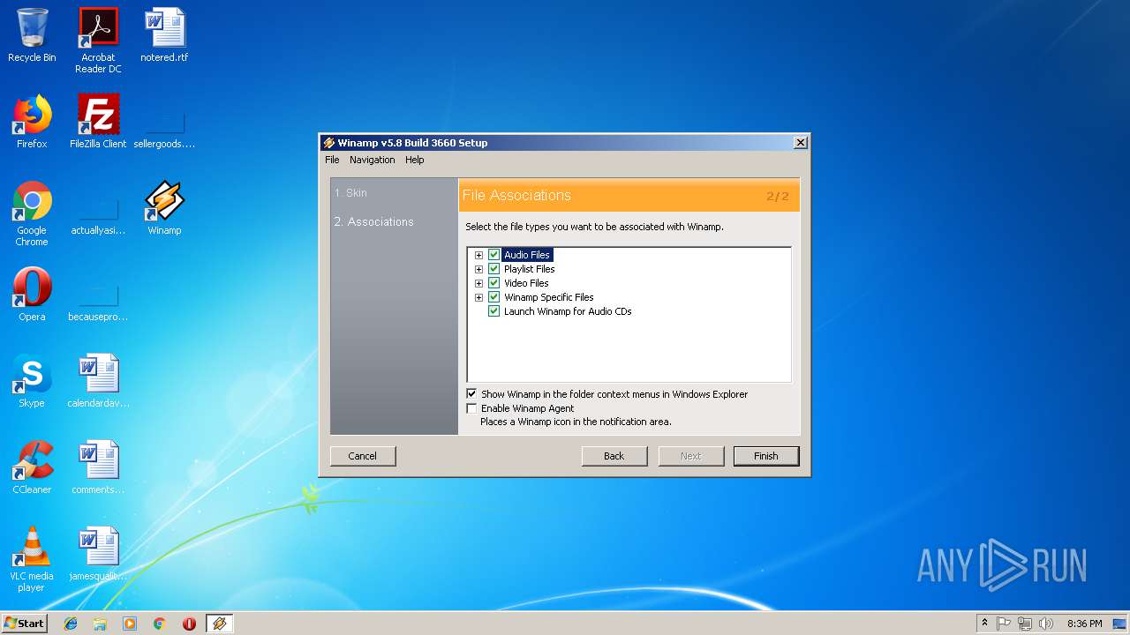This screenshot has width=1130, height=635.
Task: Open Acrobat Reader DC desktop shortcut
Action: tap(98, 41)
